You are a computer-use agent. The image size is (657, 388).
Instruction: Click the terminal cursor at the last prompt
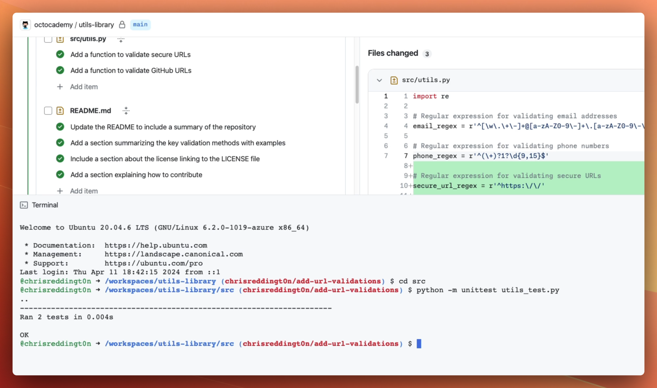419,344
